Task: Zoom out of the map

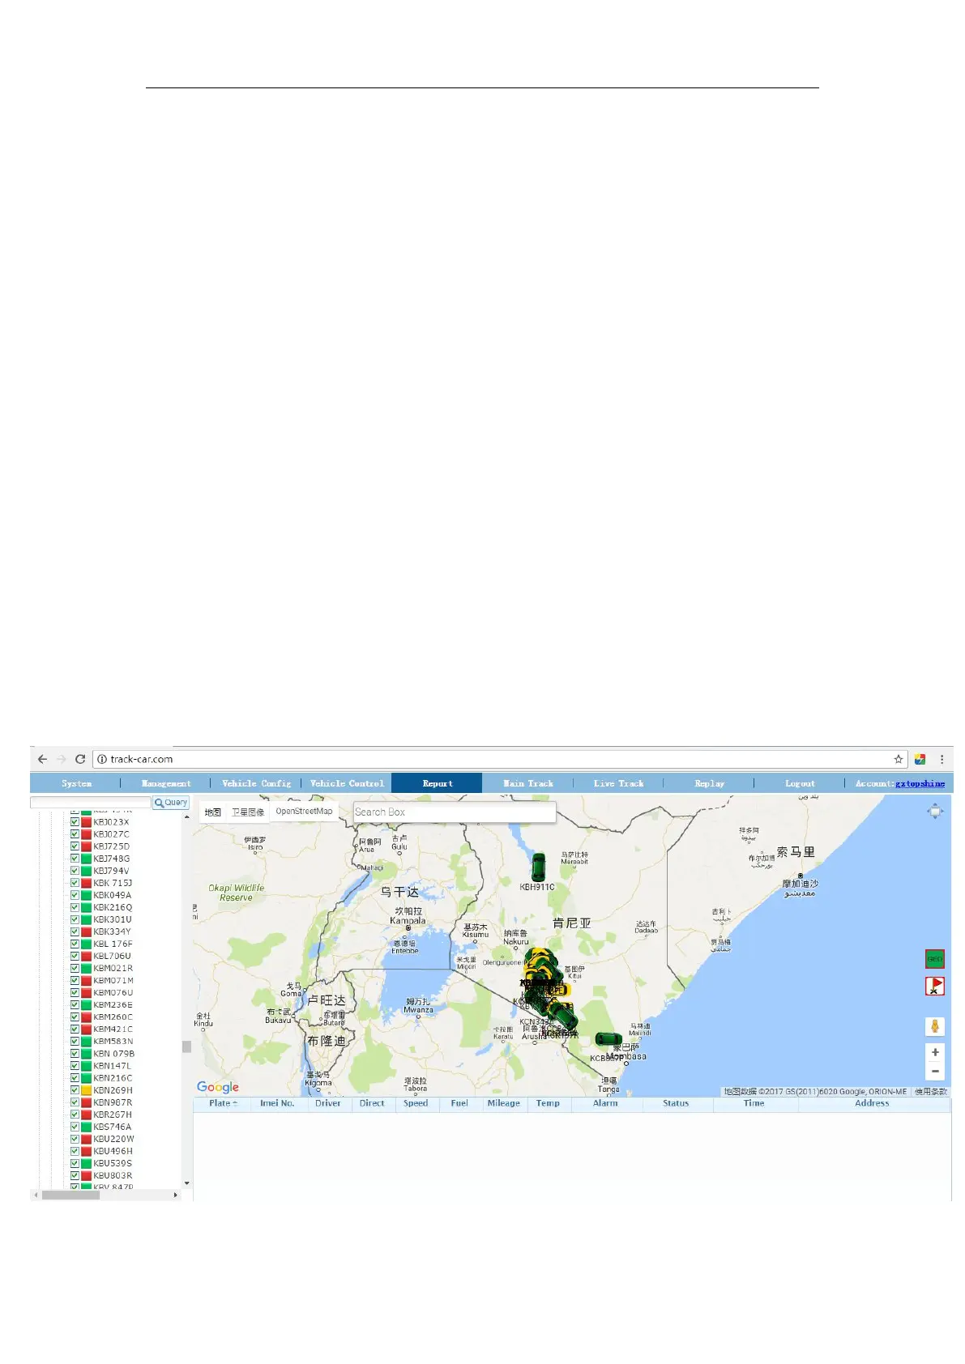Action: 935,1071
